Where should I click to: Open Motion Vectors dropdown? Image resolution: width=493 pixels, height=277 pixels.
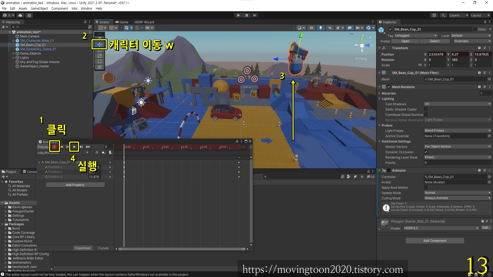tap(458, 146)
